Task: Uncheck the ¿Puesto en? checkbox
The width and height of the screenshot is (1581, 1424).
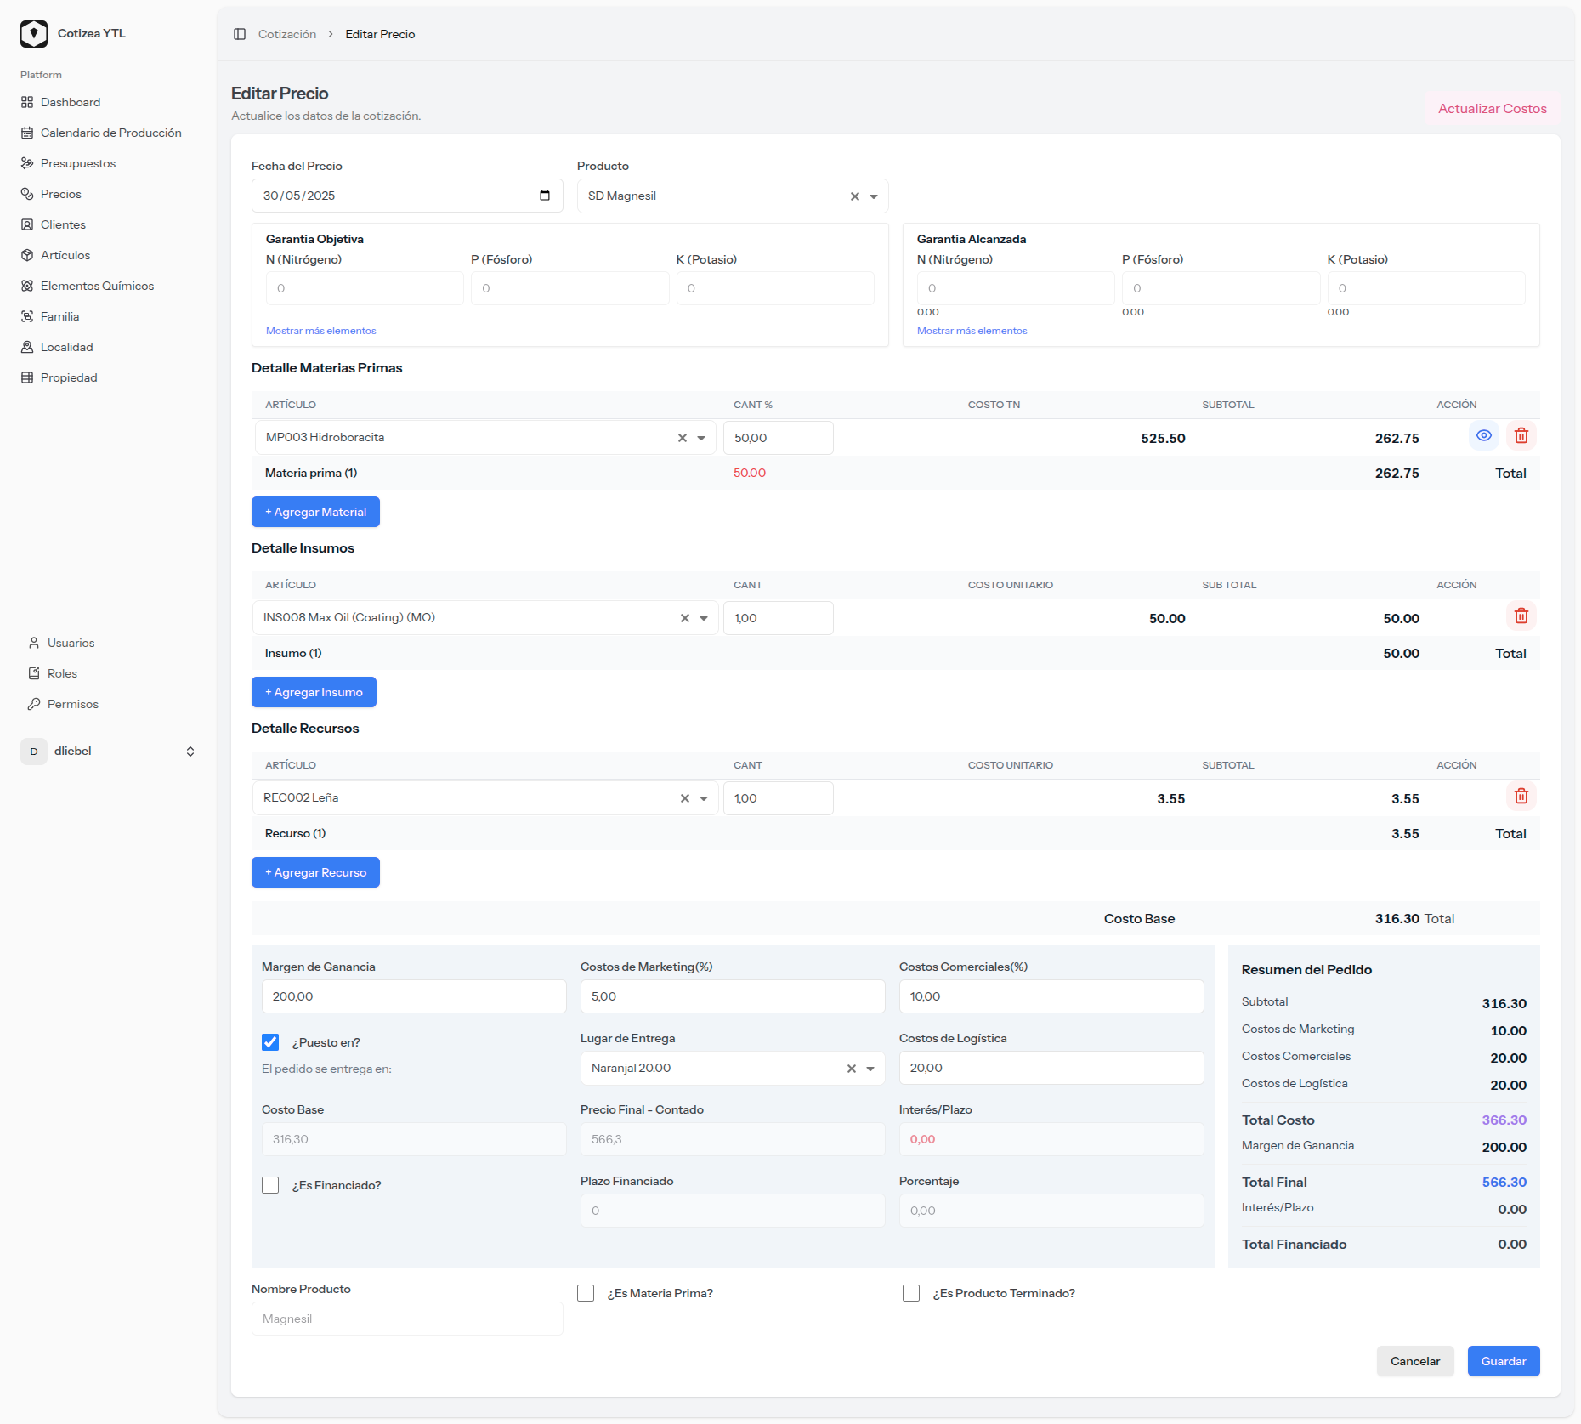Action: [x=270, y=1042]
